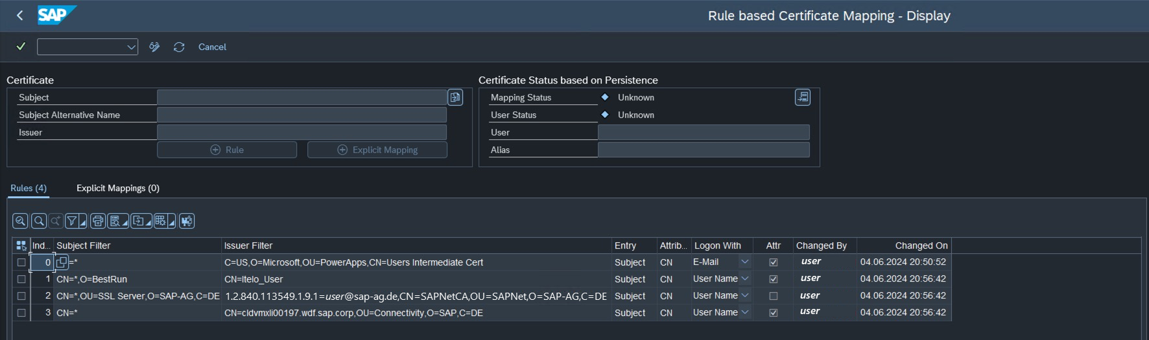Click the copy icon in row 0 Subject Filter

click(x=62, y=262)
